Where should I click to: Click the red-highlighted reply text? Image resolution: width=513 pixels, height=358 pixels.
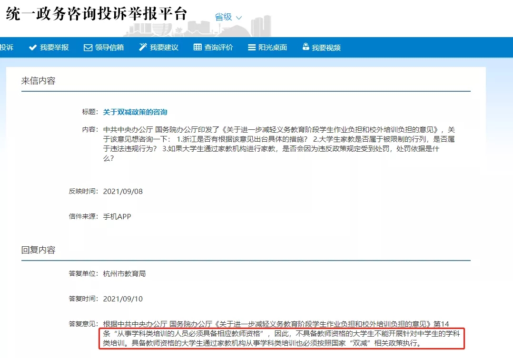point(282,339)
